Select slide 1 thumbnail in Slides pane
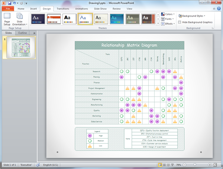223x169 pixels. click(x=22, y=48)
